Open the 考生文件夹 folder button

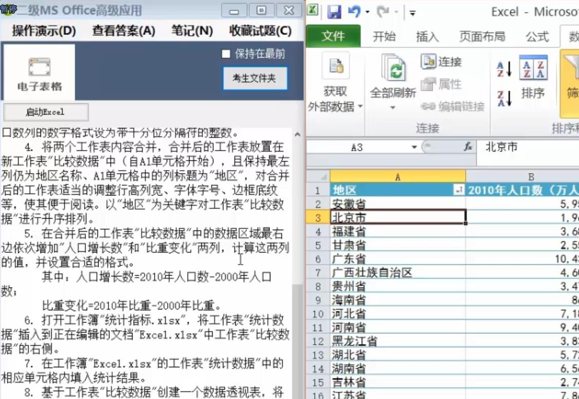click(255, 78)
